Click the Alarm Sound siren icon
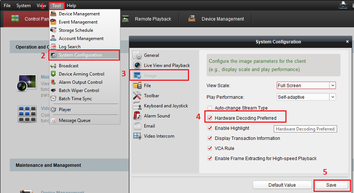The height and width of the screenshot is (193, 354). click(x=137, y=116)
